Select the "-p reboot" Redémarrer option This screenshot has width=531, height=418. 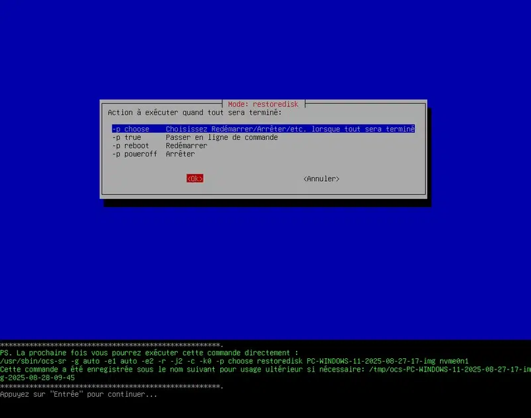coord(160,146)
